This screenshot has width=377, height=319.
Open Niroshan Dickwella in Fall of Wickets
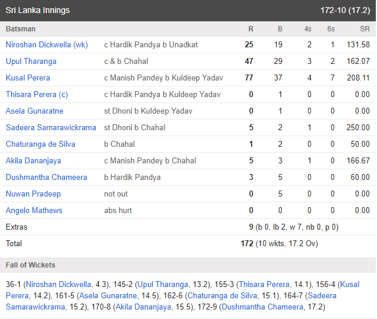click(x=59, y=285)
